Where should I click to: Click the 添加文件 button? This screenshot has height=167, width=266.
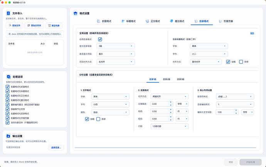(x=15, y=26)
